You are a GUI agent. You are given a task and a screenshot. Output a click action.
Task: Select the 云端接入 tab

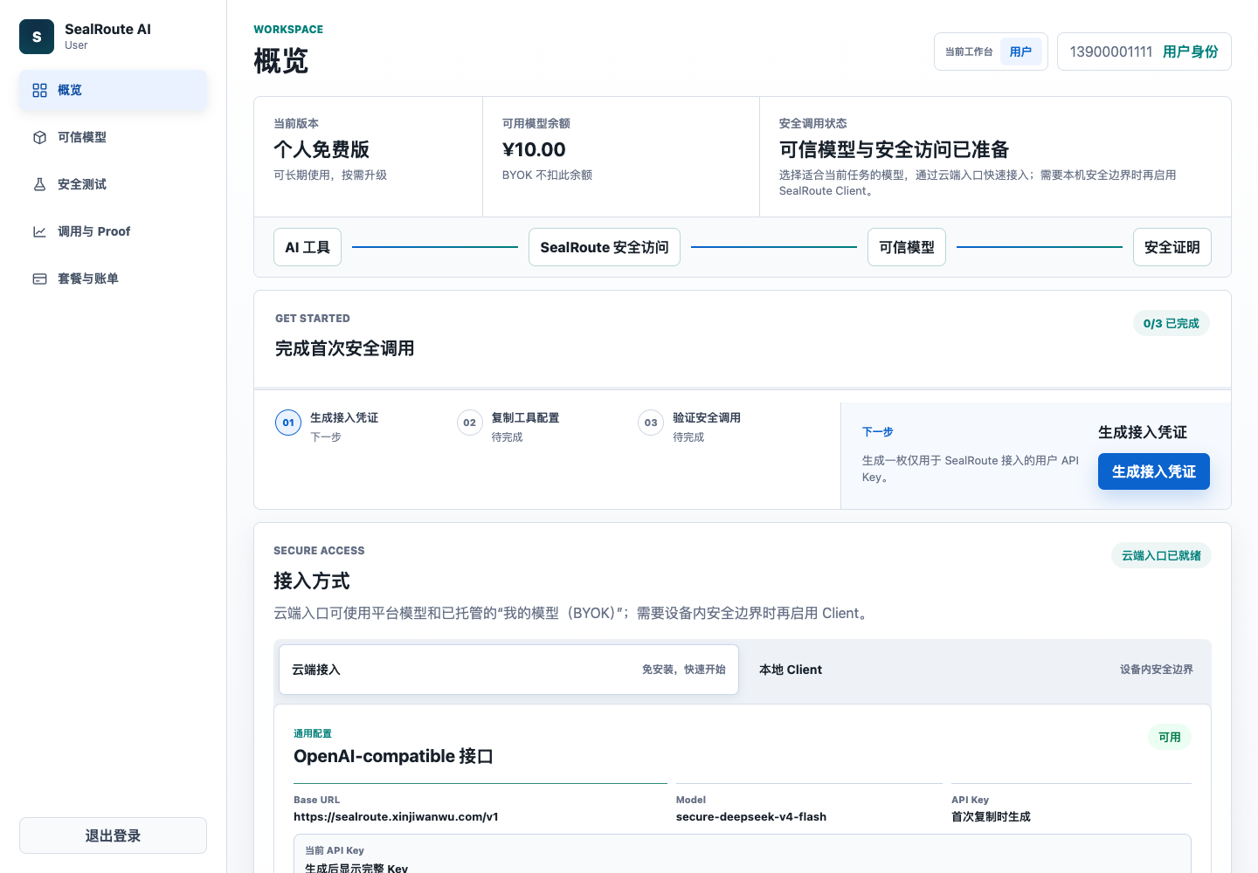coord(508,670)
